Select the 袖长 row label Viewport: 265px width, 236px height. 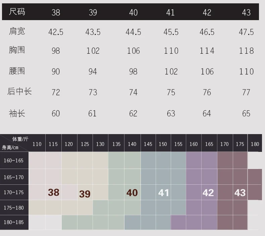(x=17, y=113)
